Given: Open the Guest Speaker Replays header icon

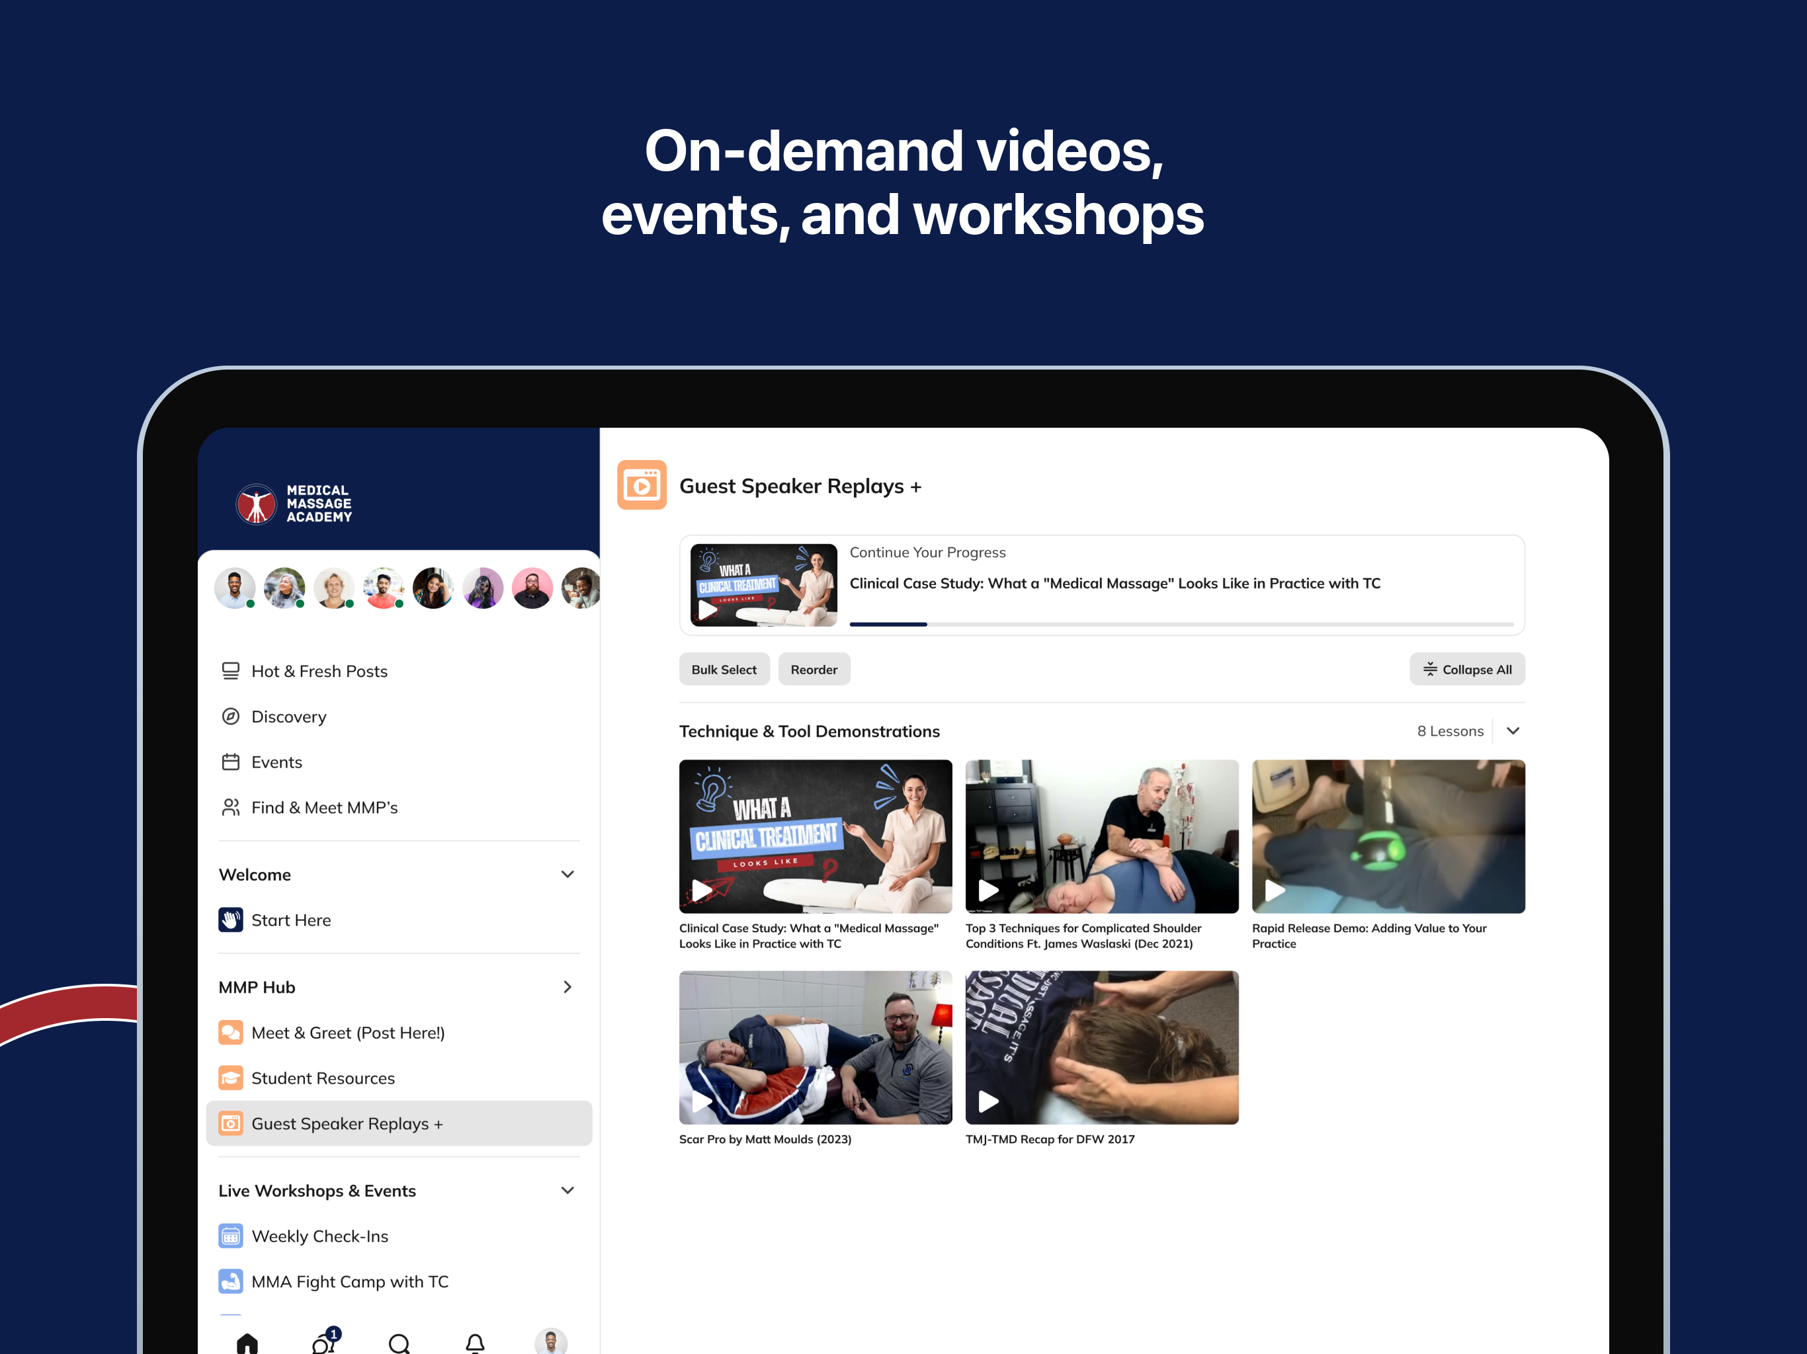Looking at the screenshot, I should point(642,485).
